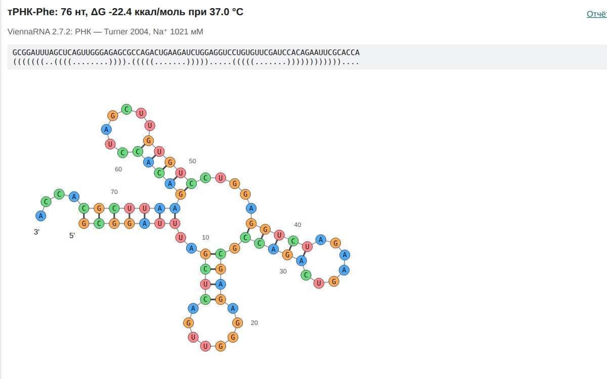Click the blue A node left of label 10
This screenshot has width=607, height=379.
pos(192,248)
